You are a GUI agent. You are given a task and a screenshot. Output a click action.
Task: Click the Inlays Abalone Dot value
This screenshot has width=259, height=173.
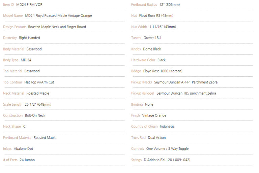(24, 148)
